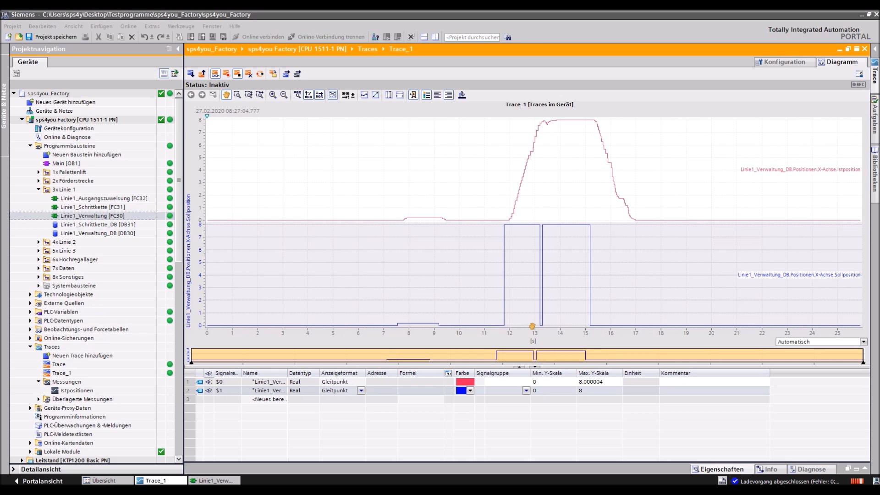This screenshot has height=495, width=880.
Task: Toggle the bit track icon in signal $0 row
Action: pyautogui.click(x=199, y=382)
